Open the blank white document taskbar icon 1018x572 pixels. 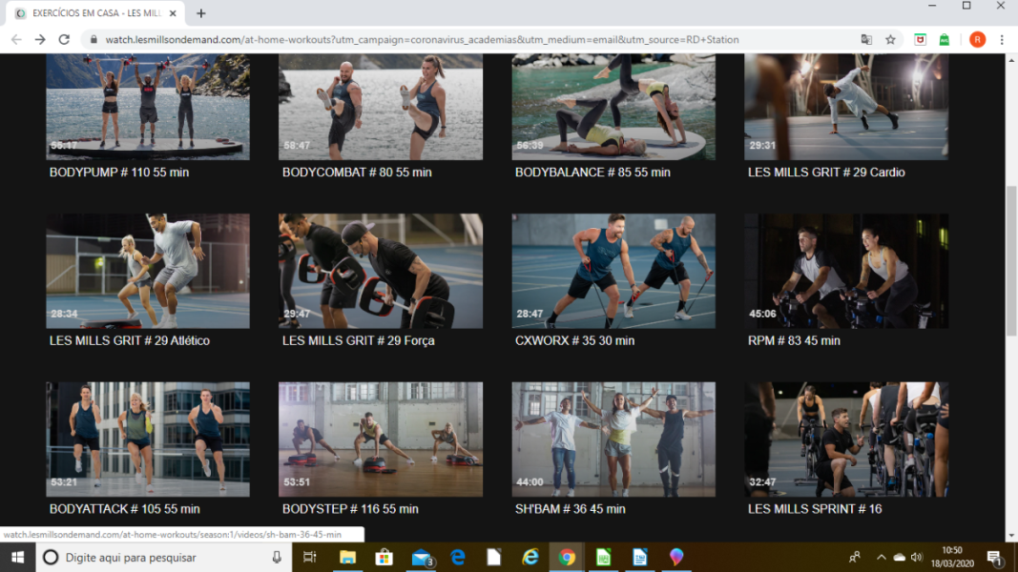494,557
